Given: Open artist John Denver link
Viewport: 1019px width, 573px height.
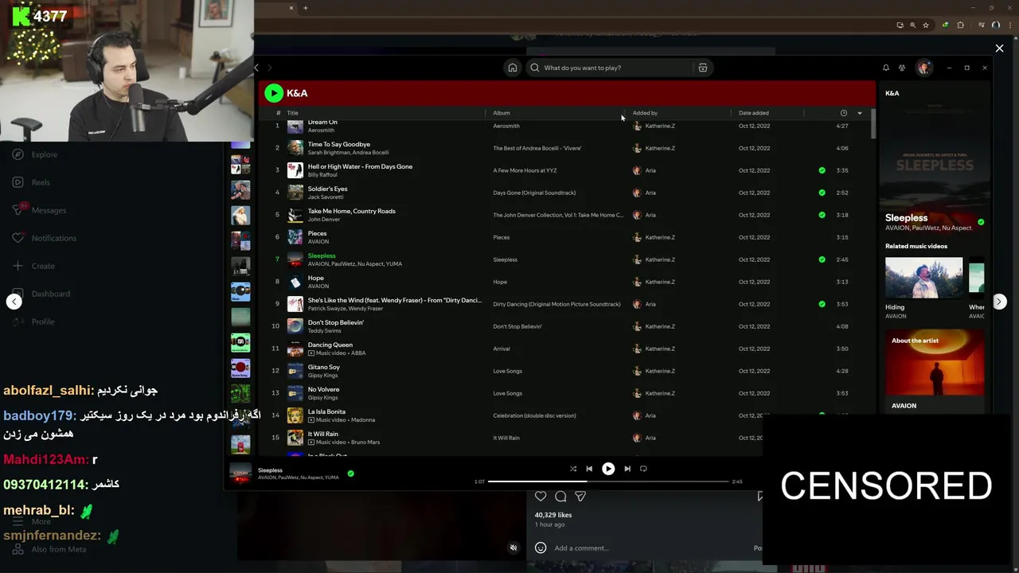Looking at the screenshot, I should point(323,219).
